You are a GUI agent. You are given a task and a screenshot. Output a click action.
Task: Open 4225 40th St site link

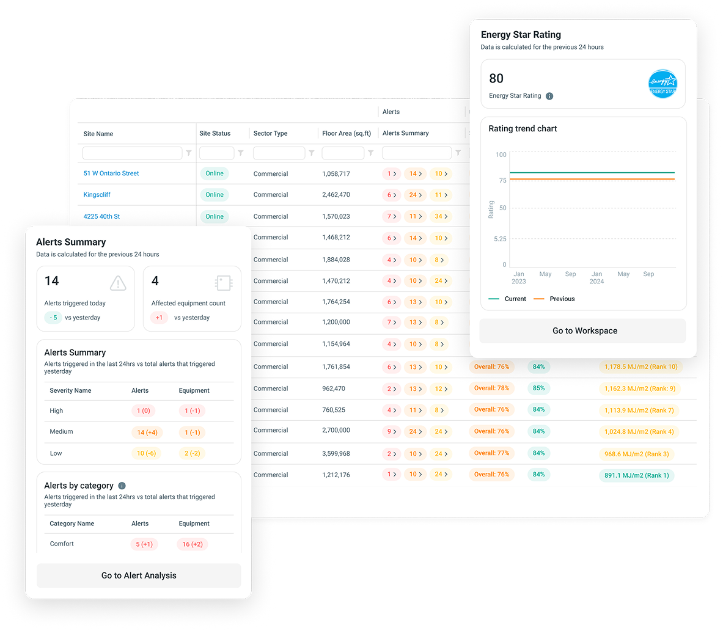(x=101, y=216)
